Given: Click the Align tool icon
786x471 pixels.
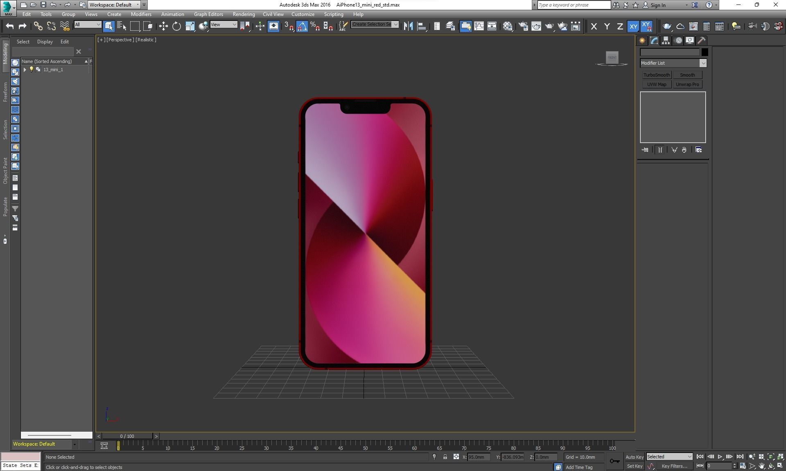Looking at the screenshot, I should (x=421, y=26).
